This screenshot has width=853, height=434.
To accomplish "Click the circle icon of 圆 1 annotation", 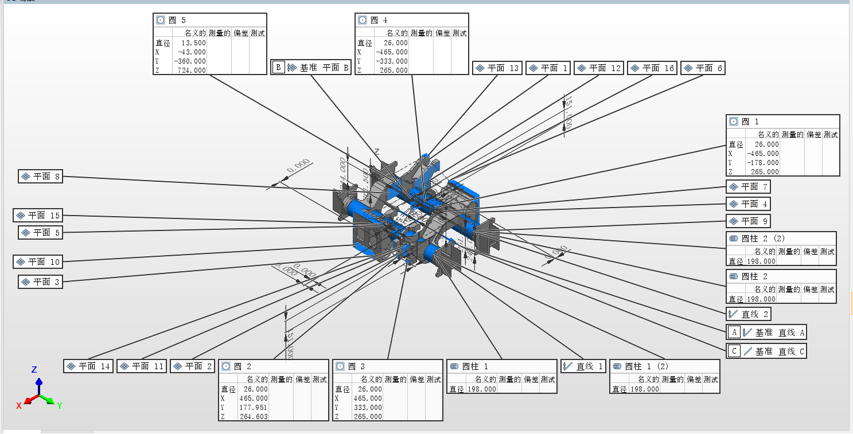I will click(x=734, y=122).
